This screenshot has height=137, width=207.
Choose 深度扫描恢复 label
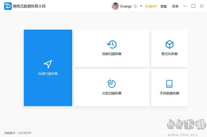pyautogui.click(x=112, y=54)
